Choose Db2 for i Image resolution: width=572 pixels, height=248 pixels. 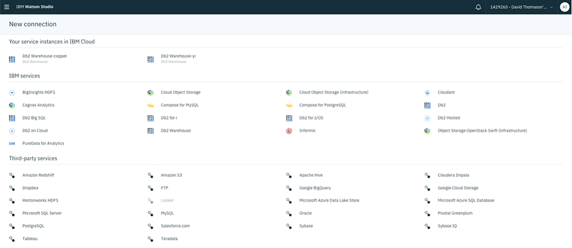169,118
